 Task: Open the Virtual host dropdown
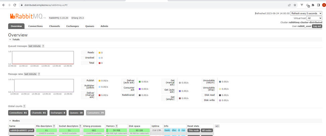[314, 18]
